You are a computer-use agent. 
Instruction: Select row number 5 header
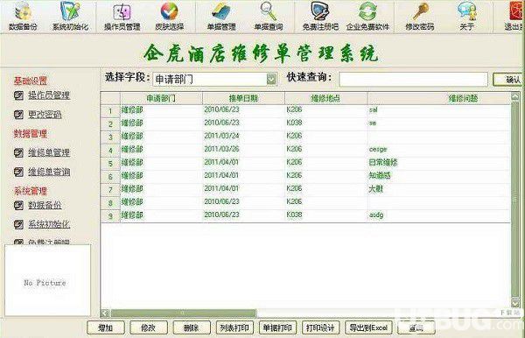click(x=110, y=164)
